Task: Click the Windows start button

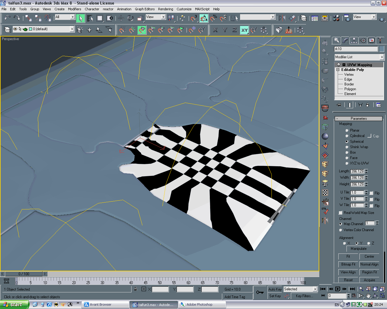Action: pyautogui.click(x=14, y=304)
